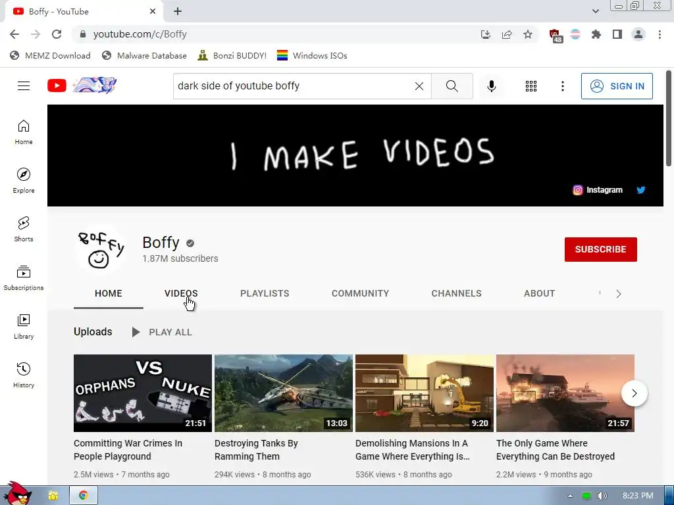The height and width of the screenshot is (505, 674).
Task: Open Boffy's Instagram link on banner
Action: [598, 190]
